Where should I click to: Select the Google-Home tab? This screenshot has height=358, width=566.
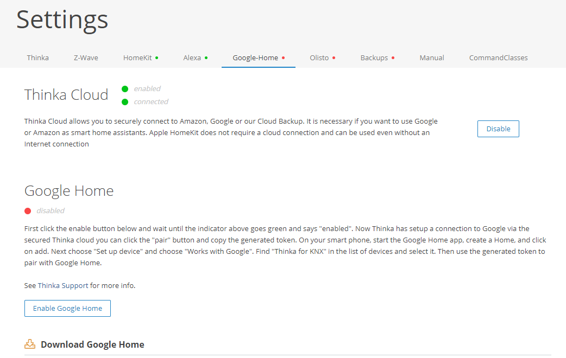(x=255, y=57)
